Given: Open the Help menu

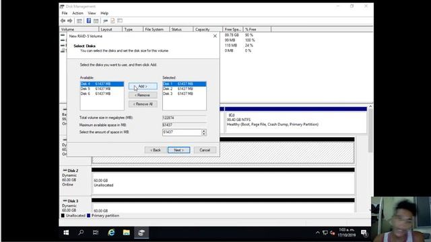Looking at the screenshot, I should tap(104, 13).
